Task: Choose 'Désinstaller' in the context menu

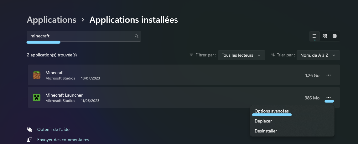Action: [x=266, y=131]
